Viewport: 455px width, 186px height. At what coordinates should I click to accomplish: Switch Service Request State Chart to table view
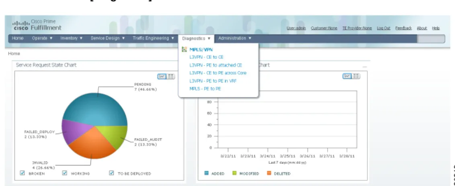click(x=170, y=76)
